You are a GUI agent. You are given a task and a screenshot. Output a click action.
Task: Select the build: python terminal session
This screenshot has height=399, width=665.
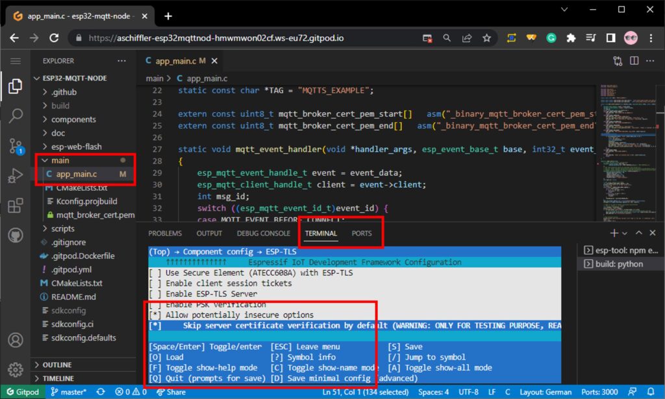pyautogui.click(x=618, y=263)
